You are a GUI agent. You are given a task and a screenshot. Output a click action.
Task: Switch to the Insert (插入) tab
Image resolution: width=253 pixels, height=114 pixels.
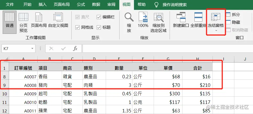point(43,5)
